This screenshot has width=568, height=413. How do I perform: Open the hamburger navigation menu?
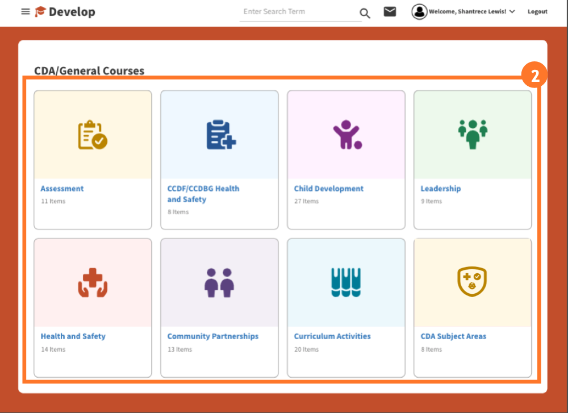25,11
